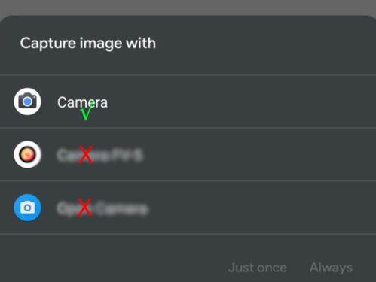Screen dimensions: 376x282
Task: Select the blurred Open Camera option label
Action: pyautogui.click(x=102, y=208)
